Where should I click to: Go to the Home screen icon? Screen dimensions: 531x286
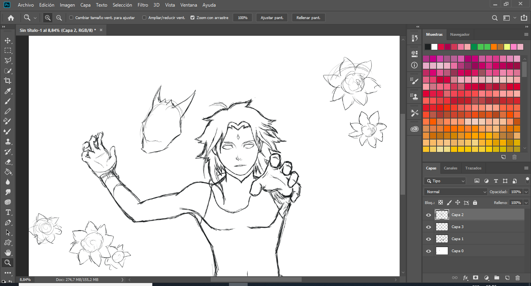tap(11, 18)
